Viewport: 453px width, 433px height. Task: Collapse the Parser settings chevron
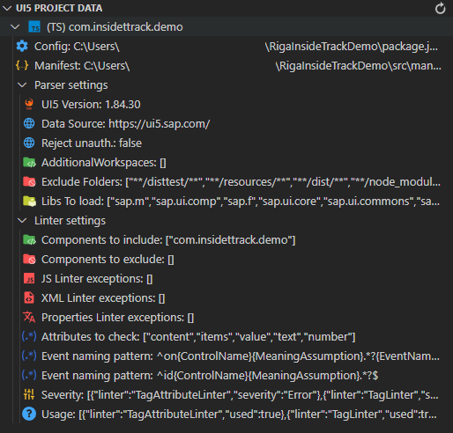[x=22, y=85]
